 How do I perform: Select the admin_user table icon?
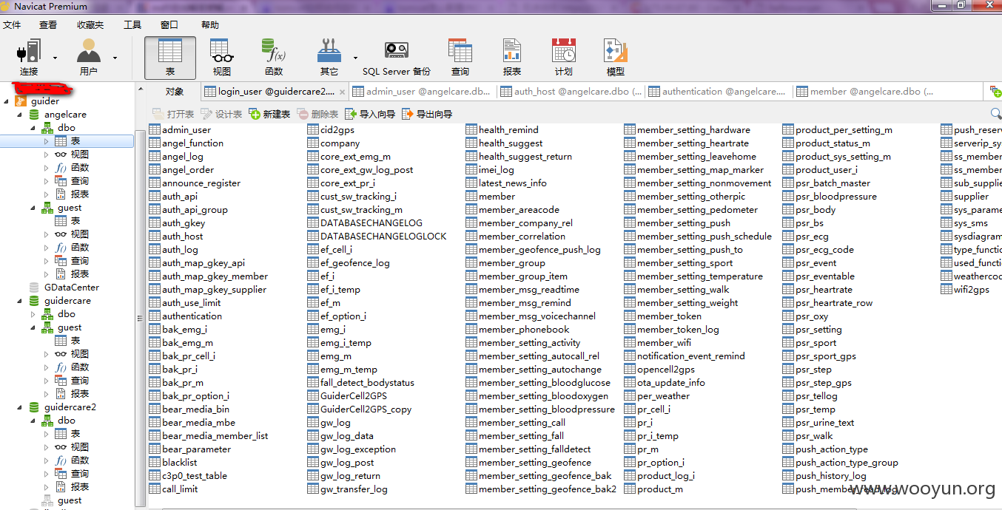tap(155, 130)
